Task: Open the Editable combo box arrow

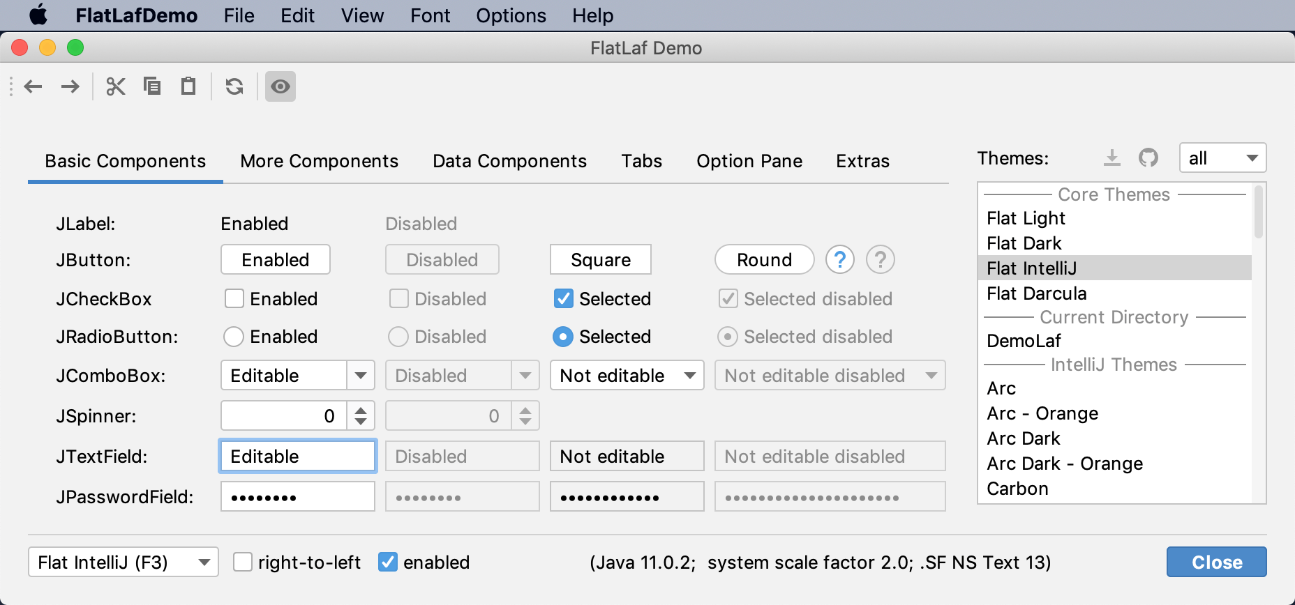Action: point(361,375)
